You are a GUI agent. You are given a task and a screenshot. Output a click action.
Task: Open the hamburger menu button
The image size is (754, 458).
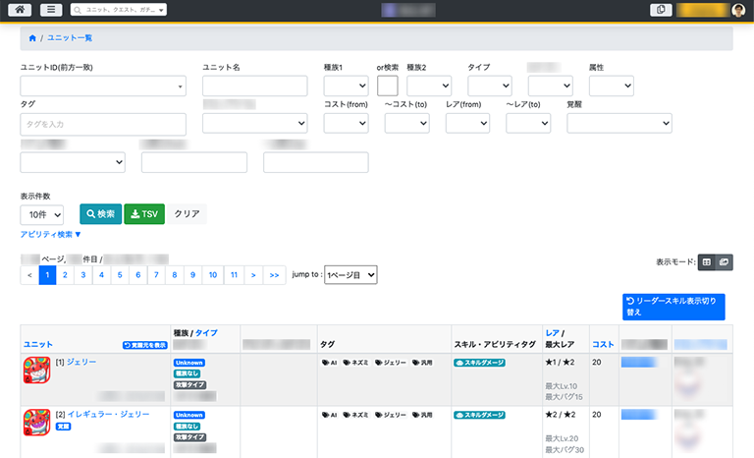(x=51, y=10)
